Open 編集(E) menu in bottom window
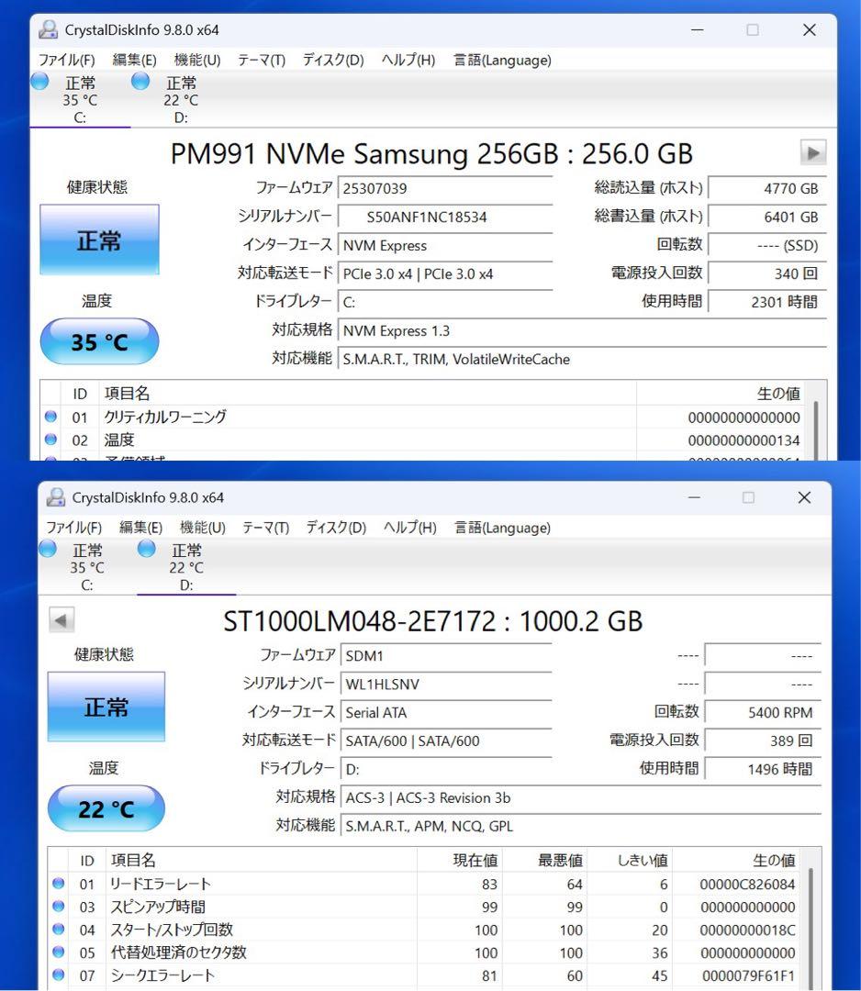Image resolution: width=861 pixels, height=991 pixels. [141, 528]
